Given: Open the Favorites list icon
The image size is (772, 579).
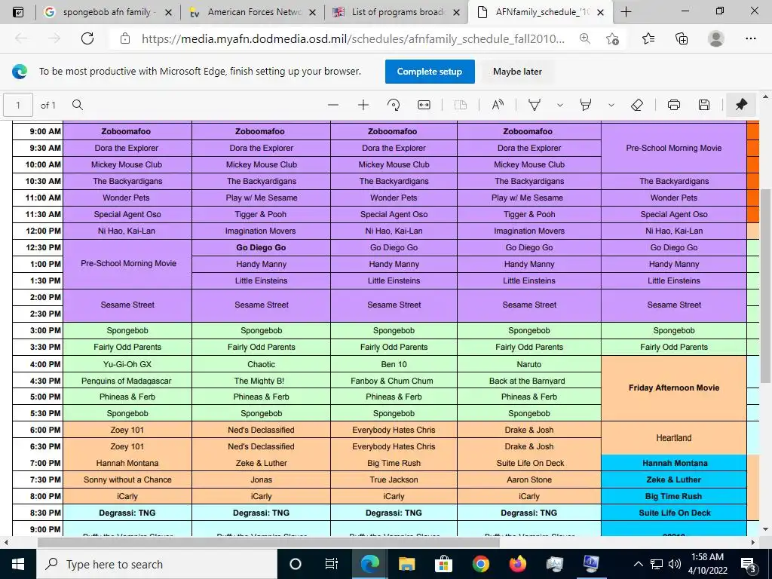Looking at the screenshot, I should (x=648, y=38).
